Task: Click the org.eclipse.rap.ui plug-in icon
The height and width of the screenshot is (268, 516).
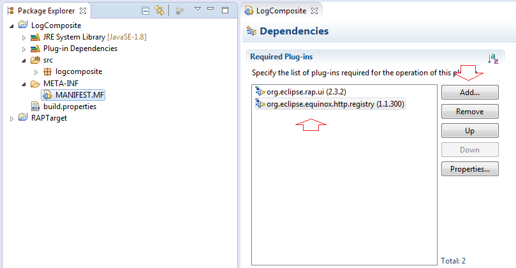Action: pos(260,91)
